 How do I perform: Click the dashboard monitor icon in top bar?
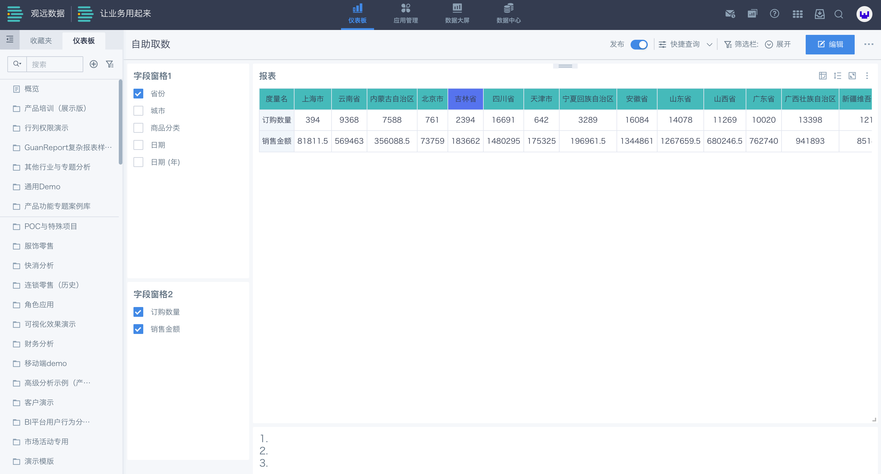click(x=752, y=14)
